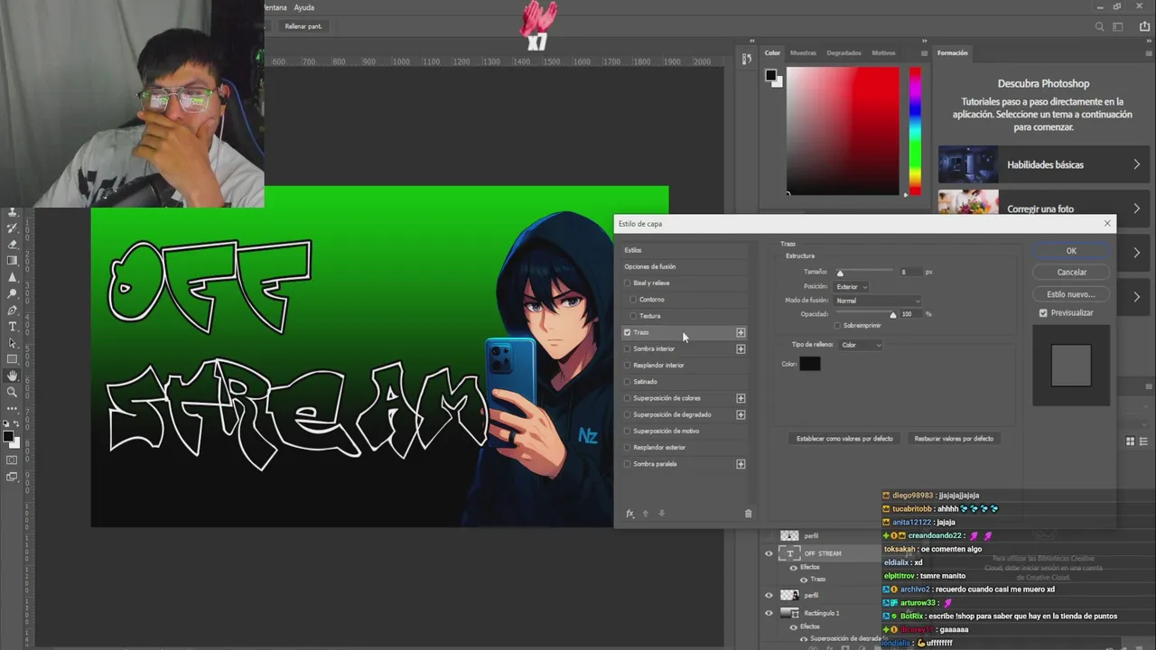Open the Tipo de relleno Color dropdown
This screenshot has width=1156, height=650.
(x=862, y=345)
